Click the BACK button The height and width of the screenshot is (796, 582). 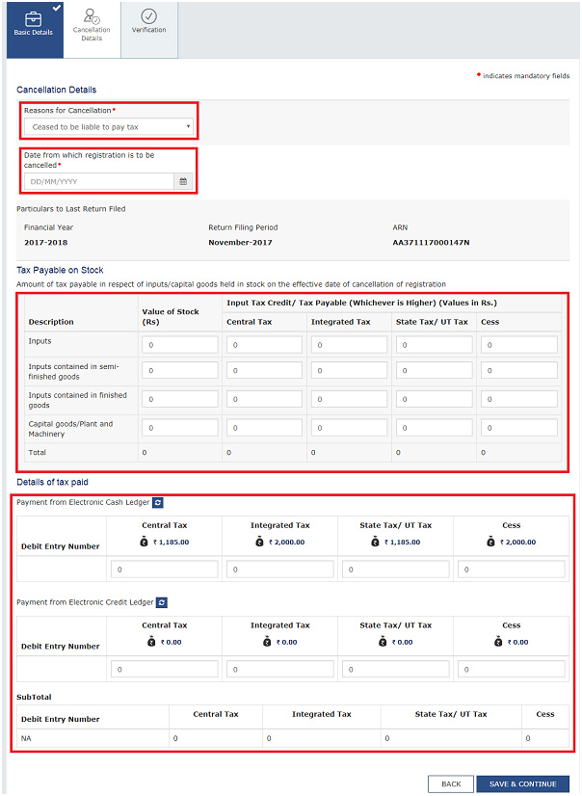451,783
